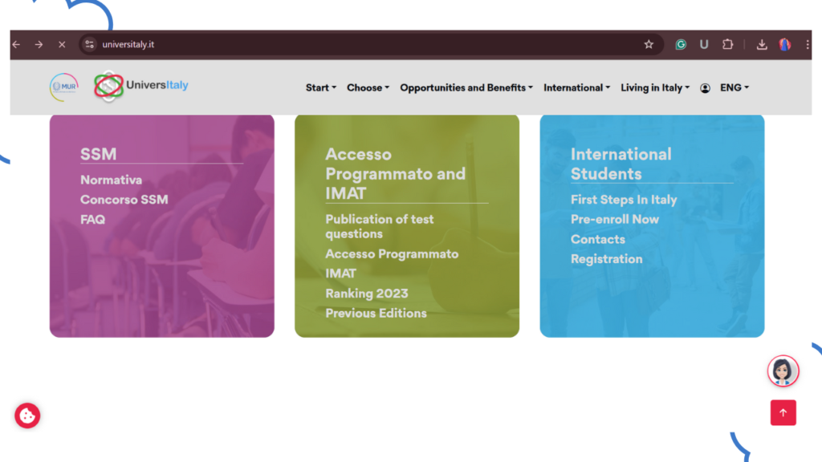Open the Living in Italy menu
822x462 pixels.
pos(654,88)
